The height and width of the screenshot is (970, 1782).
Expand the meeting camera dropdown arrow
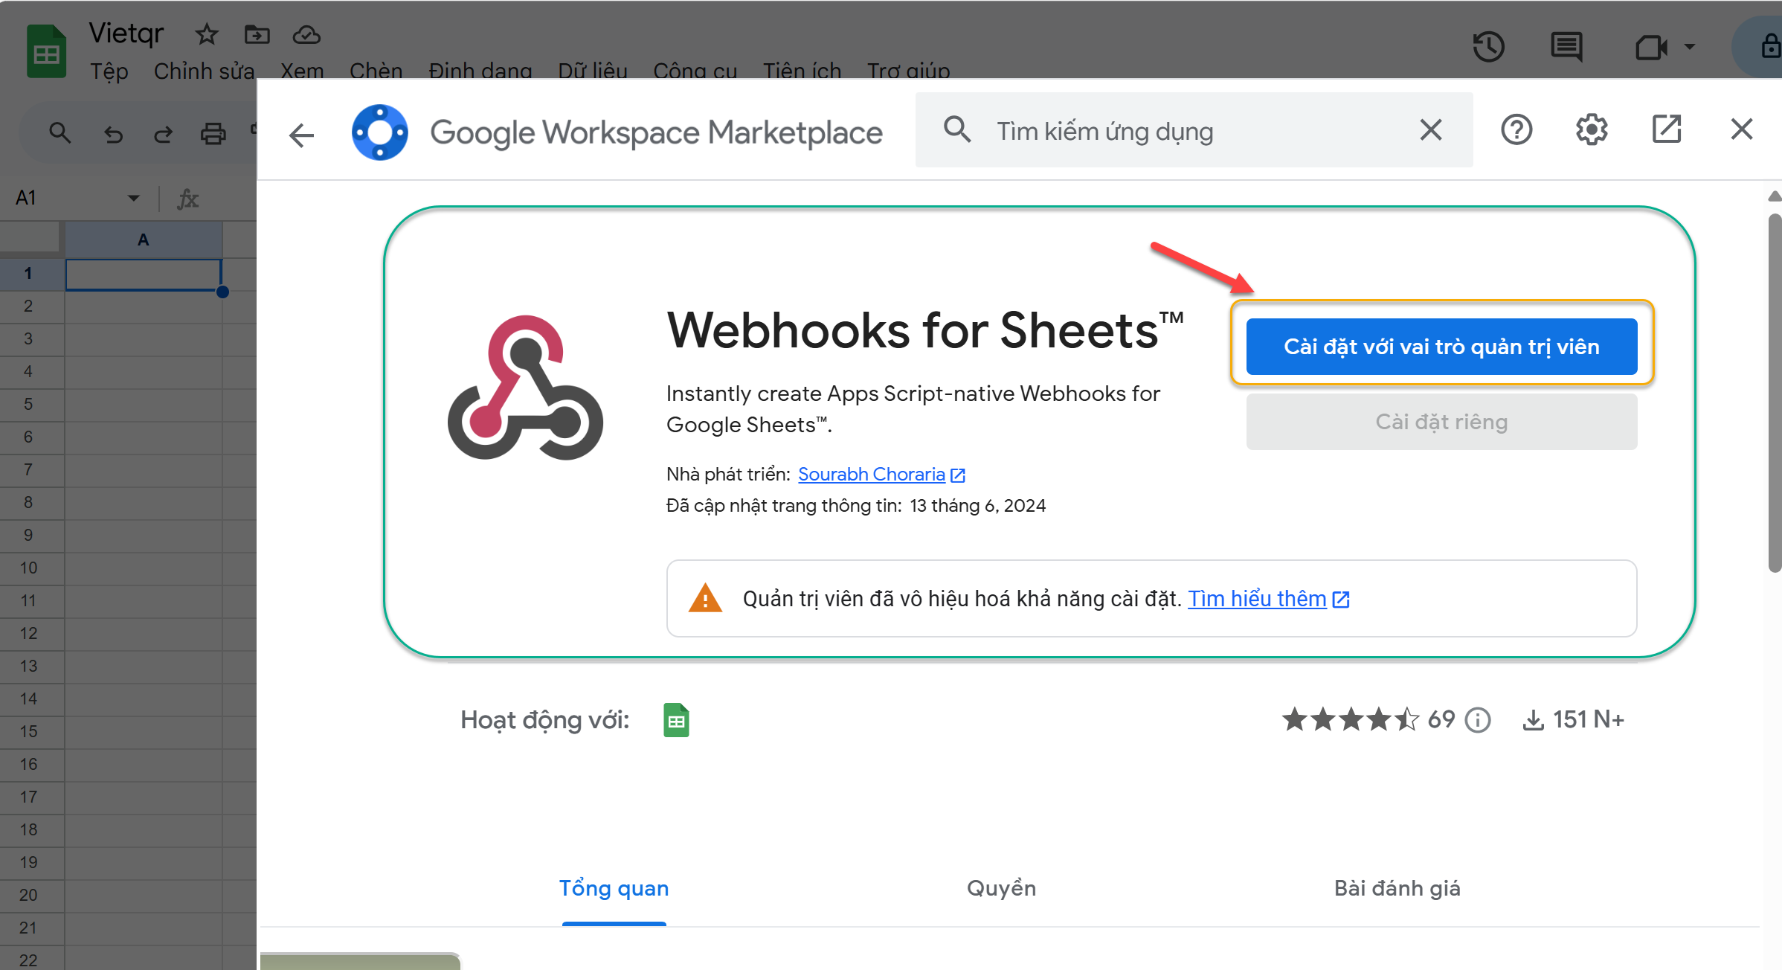click(1690, 47)
